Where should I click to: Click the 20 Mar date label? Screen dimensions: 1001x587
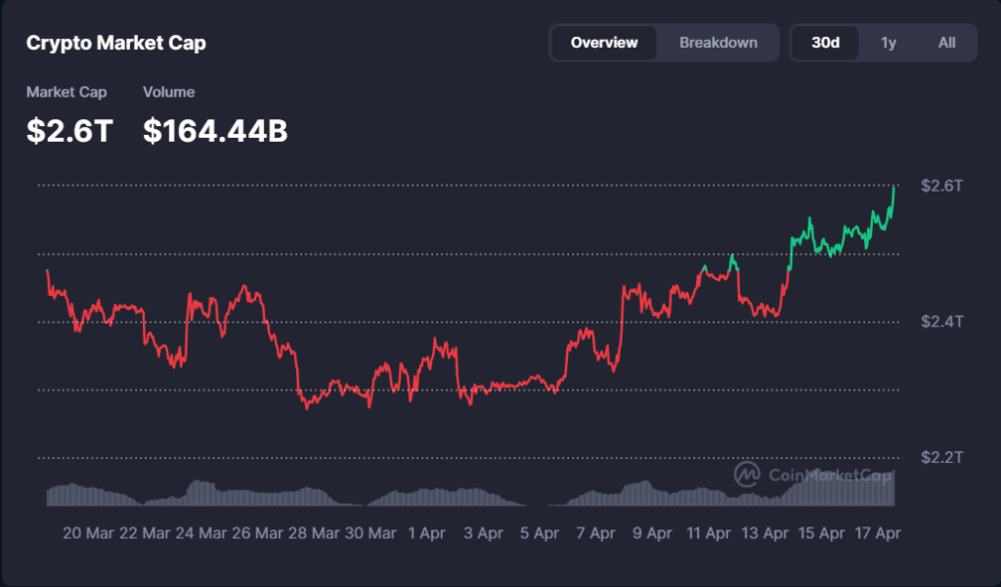[x=86, y=533]
